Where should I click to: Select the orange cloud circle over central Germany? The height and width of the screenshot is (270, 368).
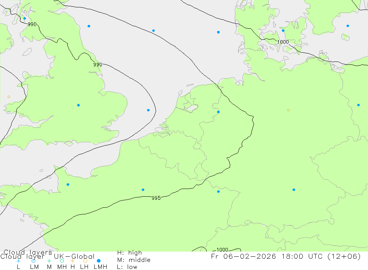click(289, 110)
